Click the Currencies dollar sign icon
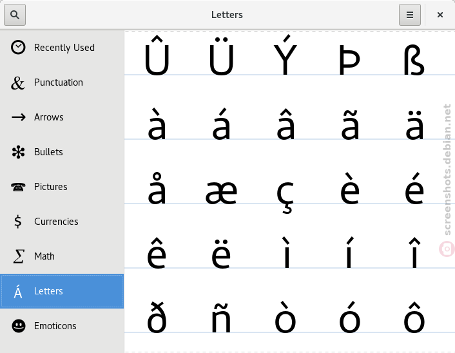Image resolution: width=455 pixels, height=353 pixels. [x=17, y=222]
